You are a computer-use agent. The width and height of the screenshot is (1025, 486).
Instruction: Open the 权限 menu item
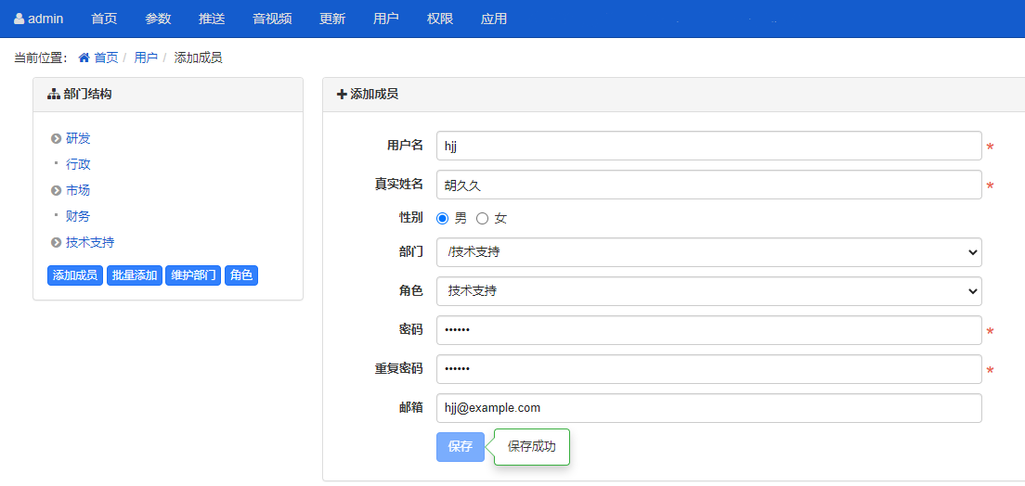point(440,19)
